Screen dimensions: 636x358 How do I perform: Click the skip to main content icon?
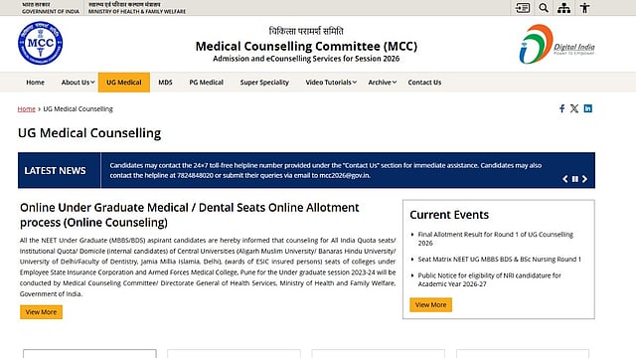click(x=522, y=8)
